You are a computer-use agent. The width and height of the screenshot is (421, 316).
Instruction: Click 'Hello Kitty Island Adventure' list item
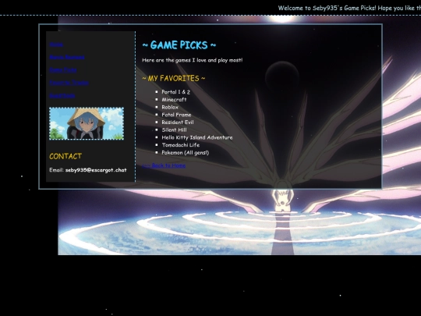pyautogui.click(x=197, y=137)
